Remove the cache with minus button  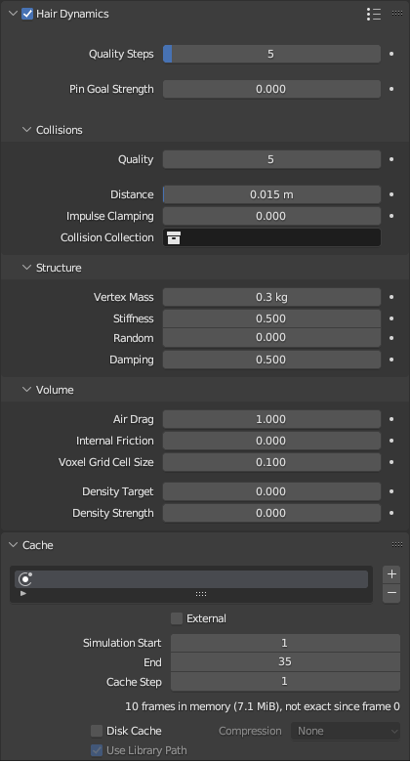(391, 593)
